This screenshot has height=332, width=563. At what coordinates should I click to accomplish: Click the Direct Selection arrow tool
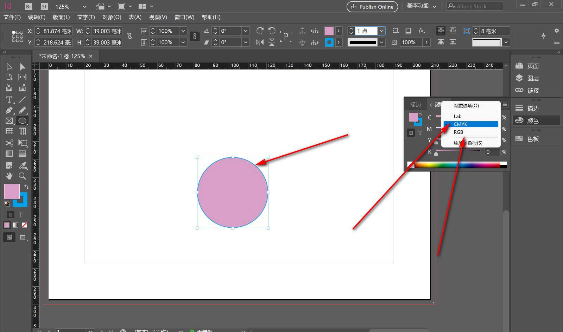[22, 67]
